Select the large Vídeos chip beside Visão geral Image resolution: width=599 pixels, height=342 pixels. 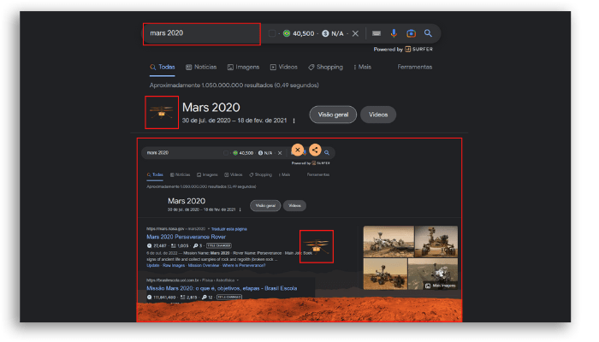pos(378,115)
